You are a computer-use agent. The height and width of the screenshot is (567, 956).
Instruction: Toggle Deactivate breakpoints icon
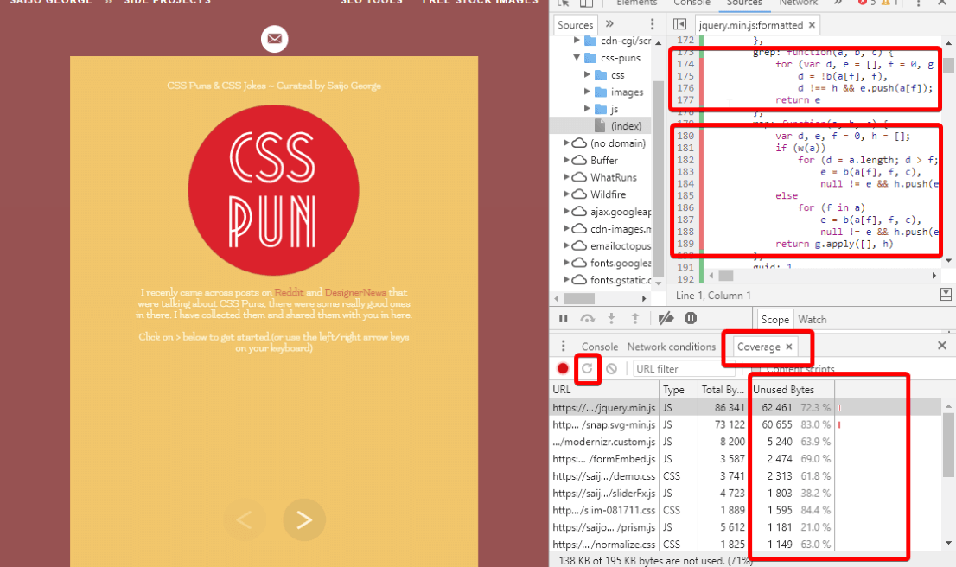coord(666,318)
